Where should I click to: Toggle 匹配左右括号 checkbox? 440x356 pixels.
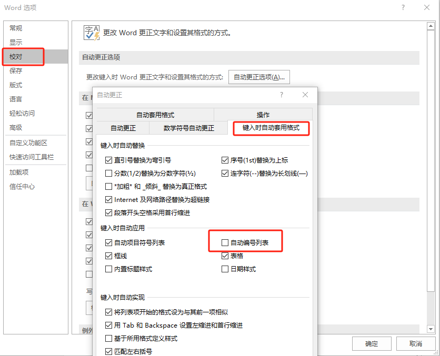(108, 351)
